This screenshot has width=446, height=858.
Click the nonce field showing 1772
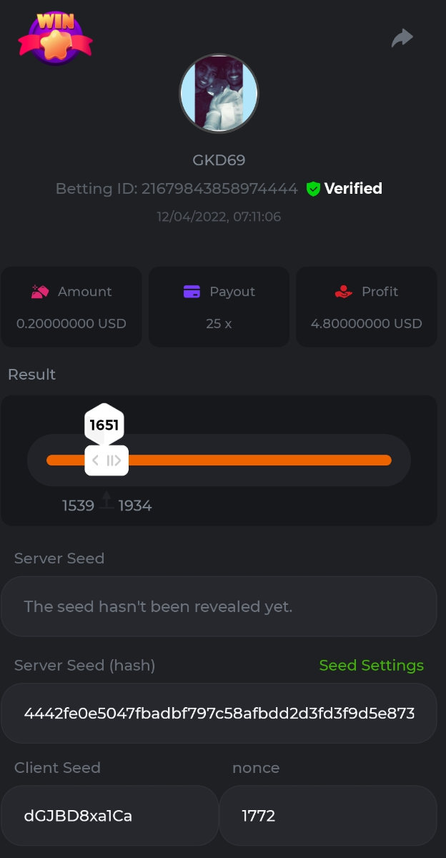pos(327,816)
